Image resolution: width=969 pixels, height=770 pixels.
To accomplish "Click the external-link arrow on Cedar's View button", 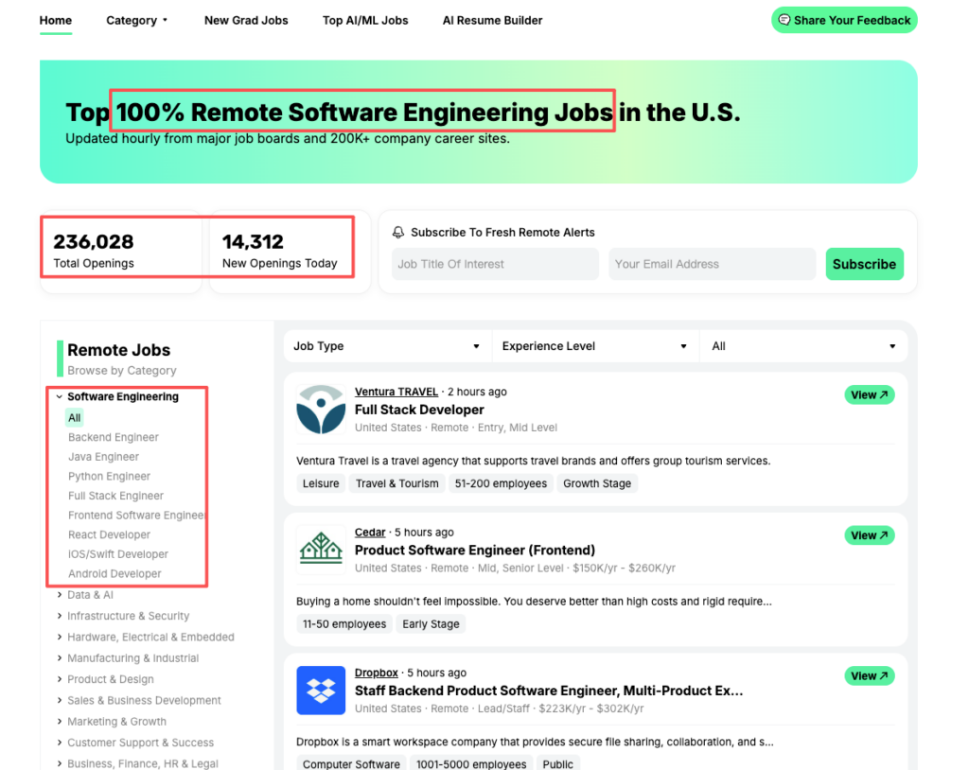I will tap(883, 534).
